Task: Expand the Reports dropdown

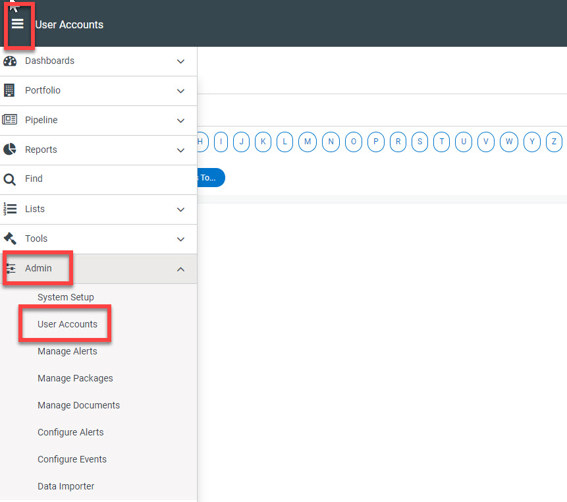Action: pos(180,150)
